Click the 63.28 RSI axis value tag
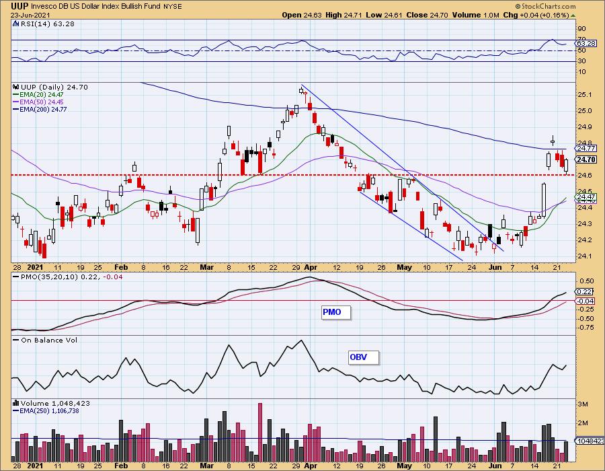Image resolution: width=605 pixels, height=471 pixels. point(586,43)
